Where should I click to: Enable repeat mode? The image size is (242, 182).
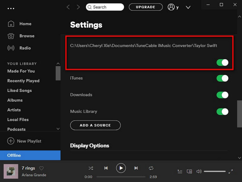(x=151, y=168)
